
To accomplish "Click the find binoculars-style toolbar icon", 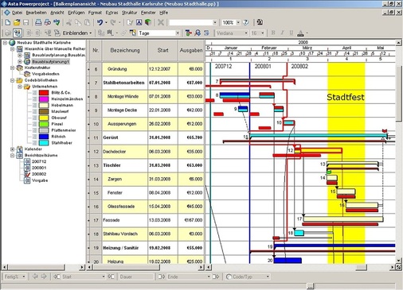I will coord(198,33).
